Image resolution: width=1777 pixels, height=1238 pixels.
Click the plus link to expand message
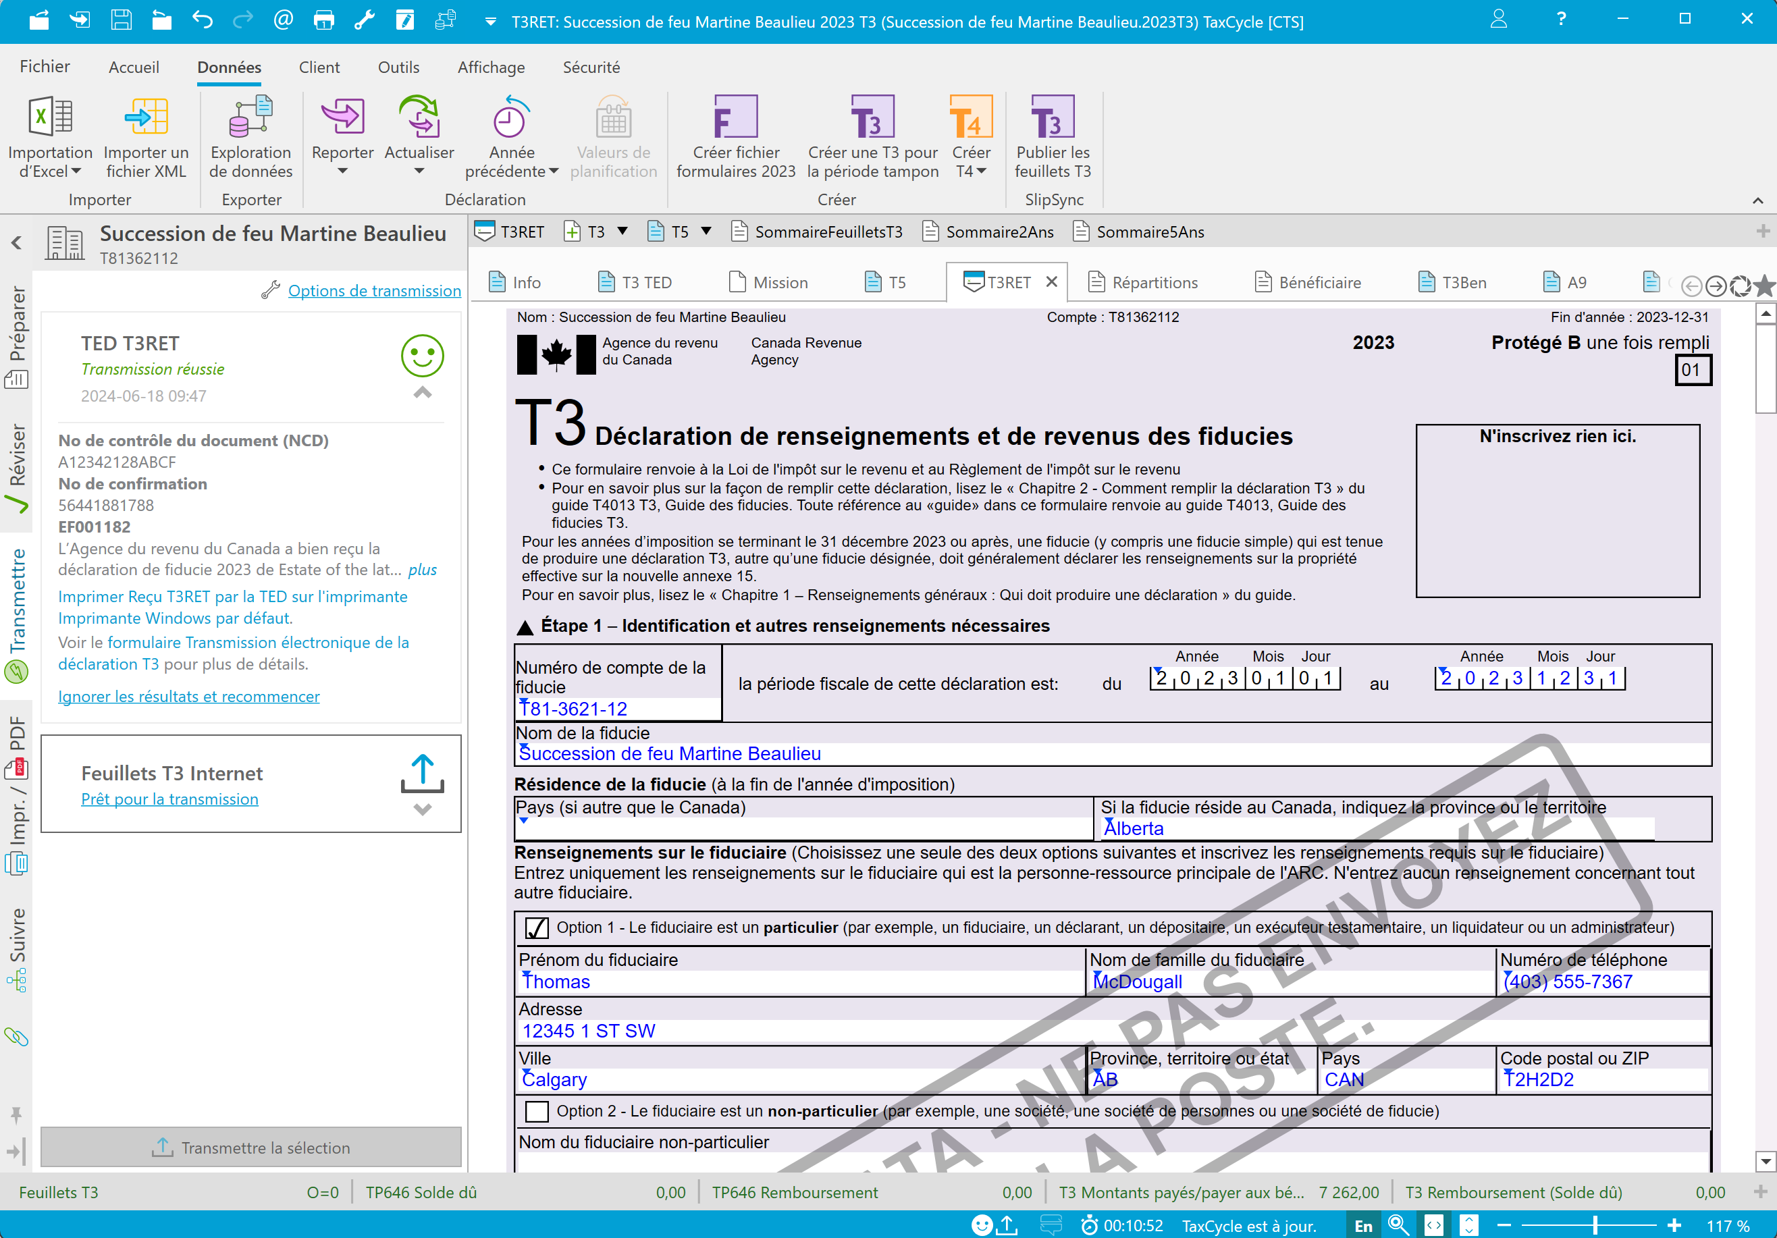point(423,570)
